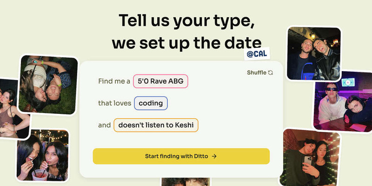372x186 pixels.
Task: Click 'we set up the date' heading line
Action: tap(186, 43)
